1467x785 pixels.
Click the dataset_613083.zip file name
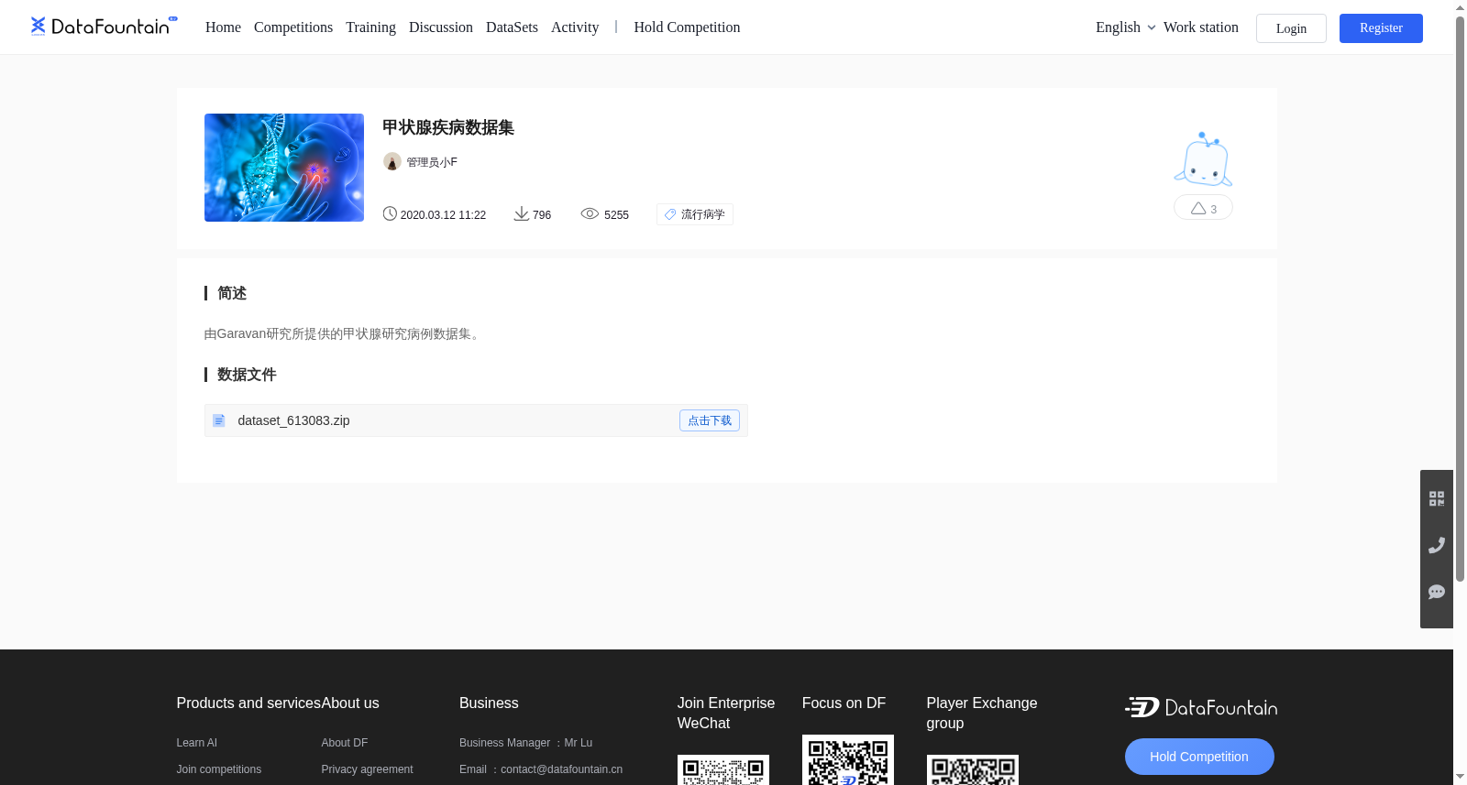point(293,420)
